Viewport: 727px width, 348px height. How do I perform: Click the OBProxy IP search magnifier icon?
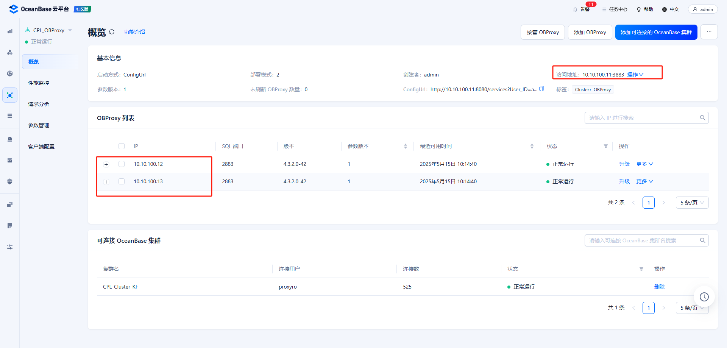click(703, 118)
